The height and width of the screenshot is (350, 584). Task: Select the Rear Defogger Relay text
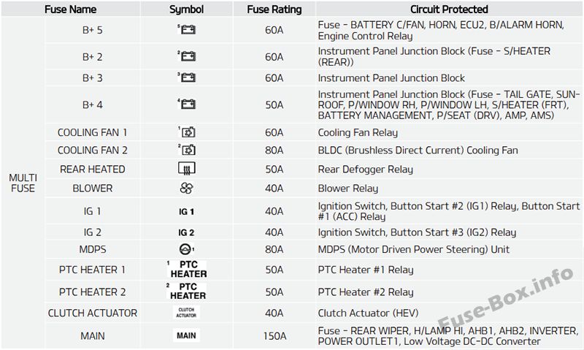point(366,170)
